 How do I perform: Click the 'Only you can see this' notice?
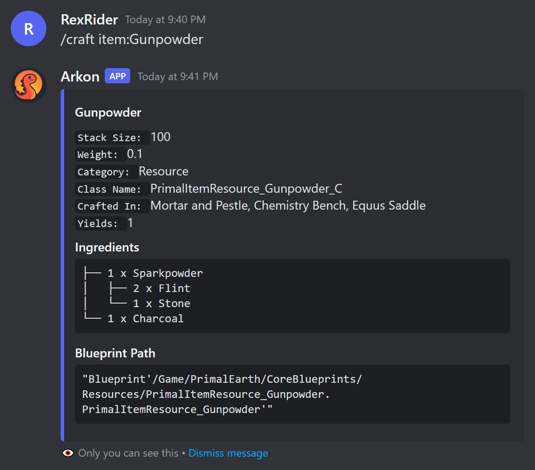tap(128, 453)
